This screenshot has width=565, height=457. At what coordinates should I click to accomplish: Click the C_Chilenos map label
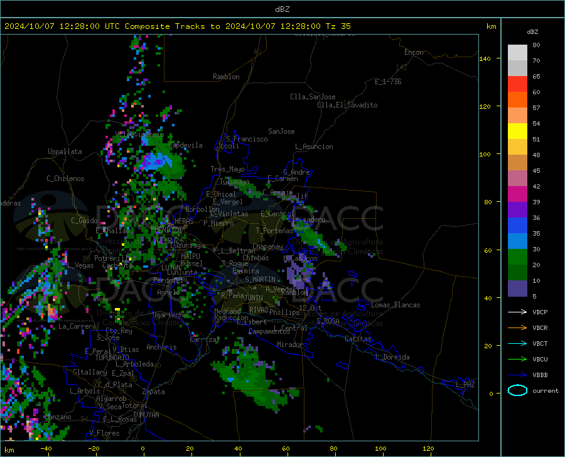[65, 179]
